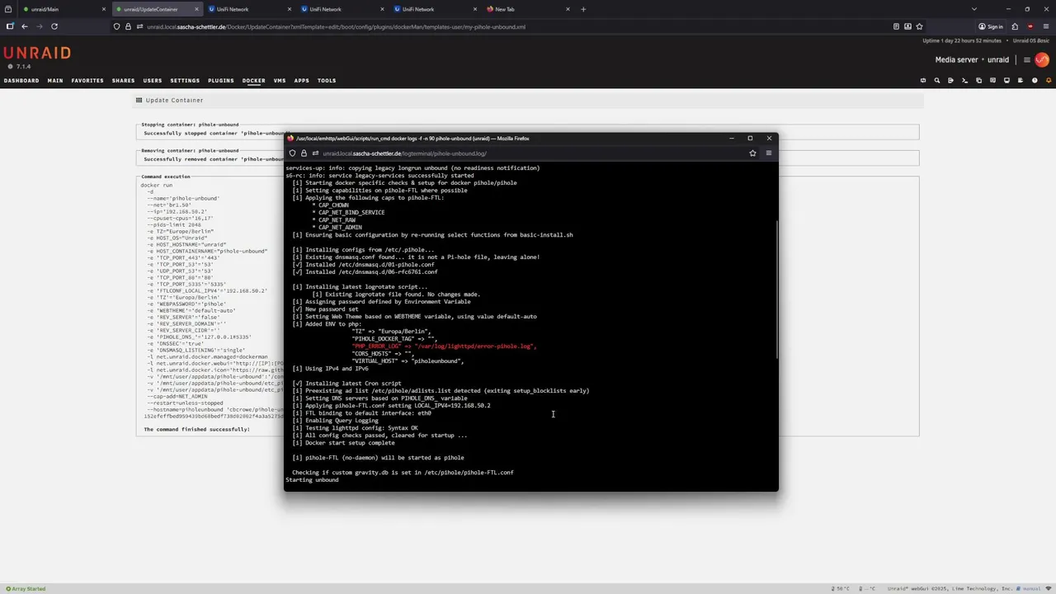Open Unraid notifications bell icon
This screenshot has height=594, width=1056.
[1049, 81]
